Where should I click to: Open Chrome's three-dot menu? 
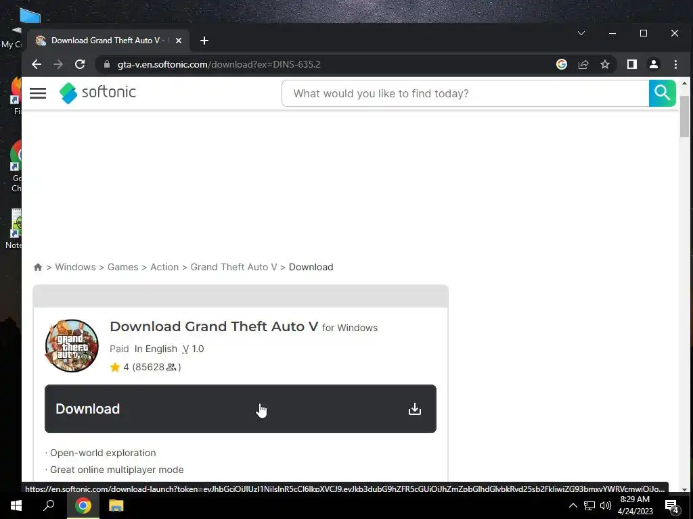[x=675, y=64]
